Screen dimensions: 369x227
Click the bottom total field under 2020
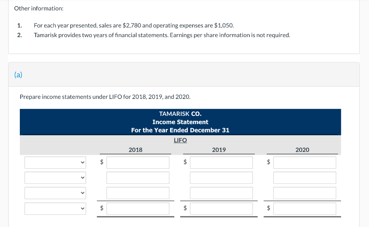(x=304, y=208)
